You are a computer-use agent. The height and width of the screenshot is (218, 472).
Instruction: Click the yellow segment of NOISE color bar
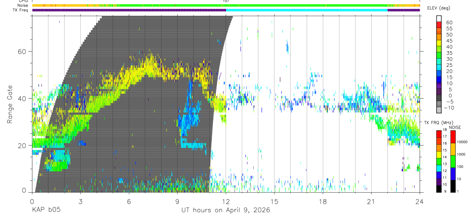tap(453, 149)
